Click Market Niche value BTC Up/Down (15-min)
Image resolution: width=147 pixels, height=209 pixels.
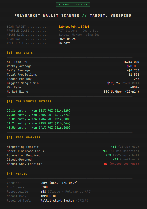(x=121, y=92)
